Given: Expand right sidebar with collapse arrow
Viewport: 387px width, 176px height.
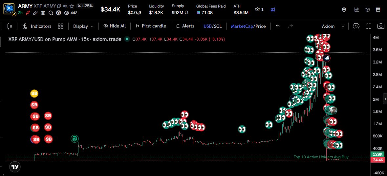Looking at the screenshot, I should (385, 99).
